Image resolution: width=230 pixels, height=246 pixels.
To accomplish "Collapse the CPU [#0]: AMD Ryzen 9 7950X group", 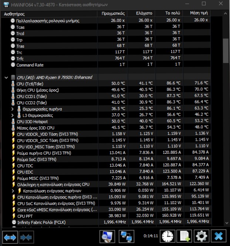I will click(x=6, y=77).
